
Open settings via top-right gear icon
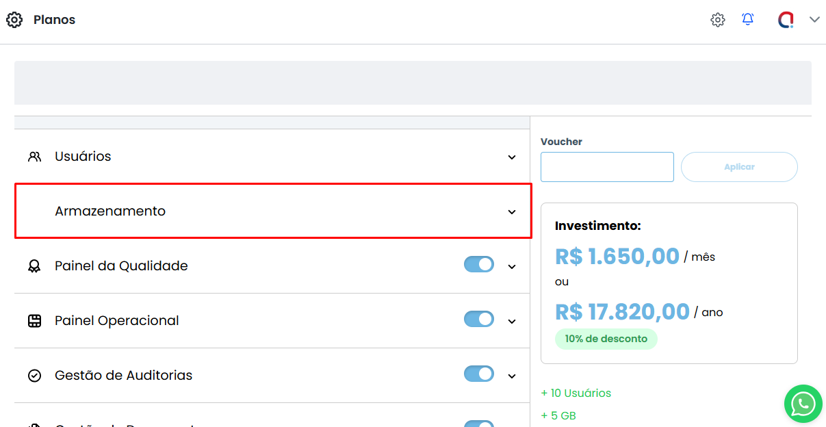pyautogui.click(x=717, y=20)
